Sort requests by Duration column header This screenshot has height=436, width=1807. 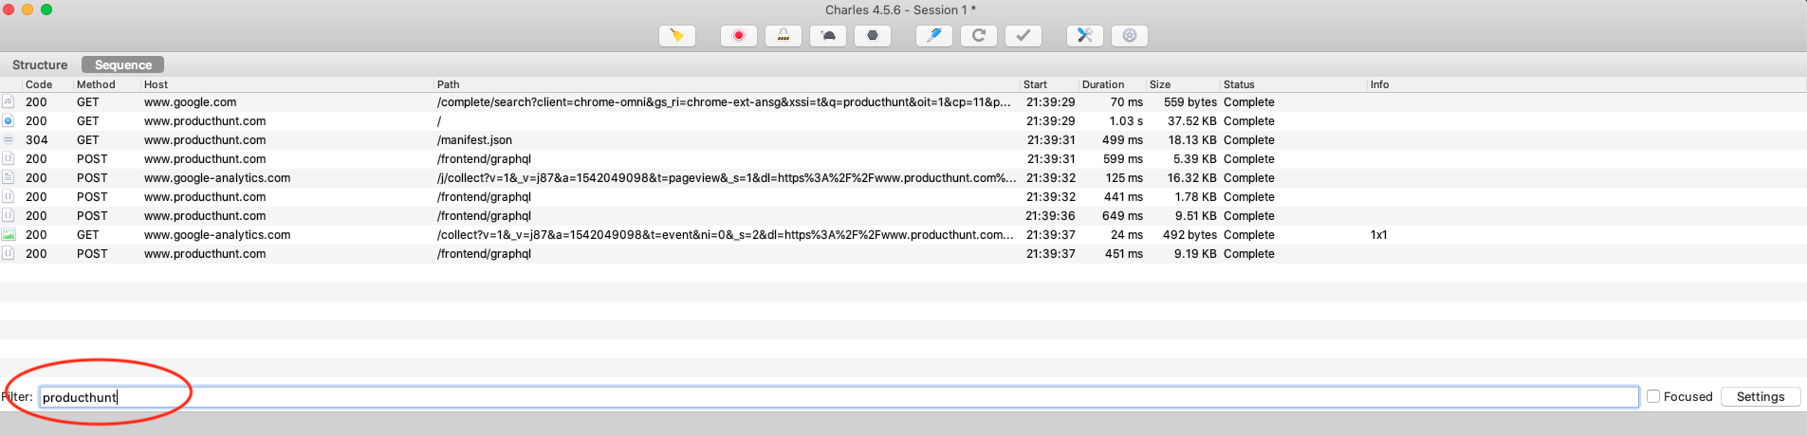1103,84
